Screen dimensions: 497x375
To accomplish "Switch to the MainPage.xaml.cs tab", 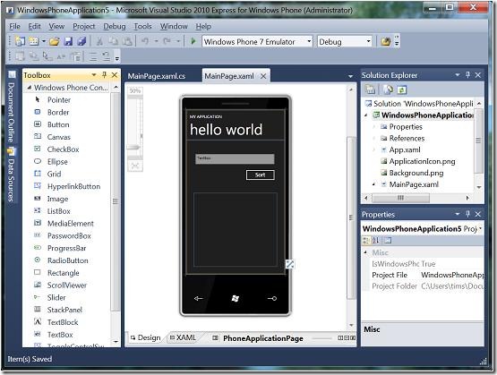I will 157,76.
